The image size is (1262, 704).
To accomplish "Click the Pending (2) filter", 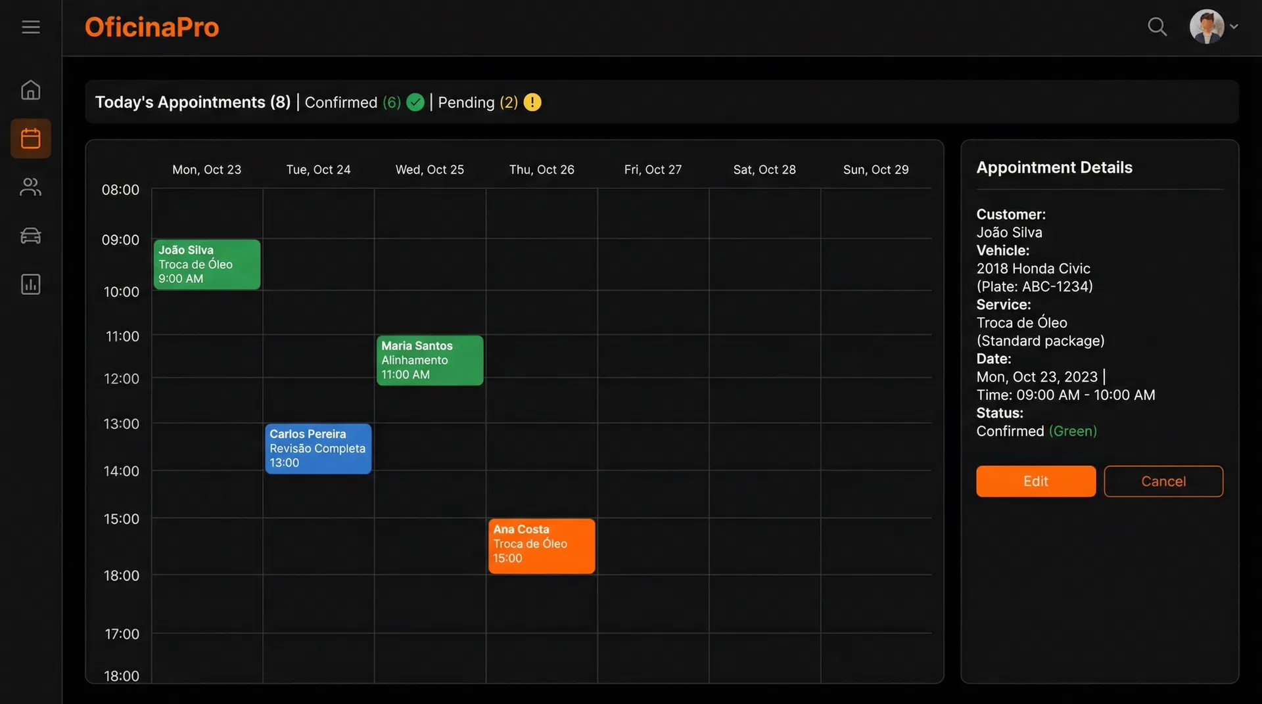I will tap(479, 102).
